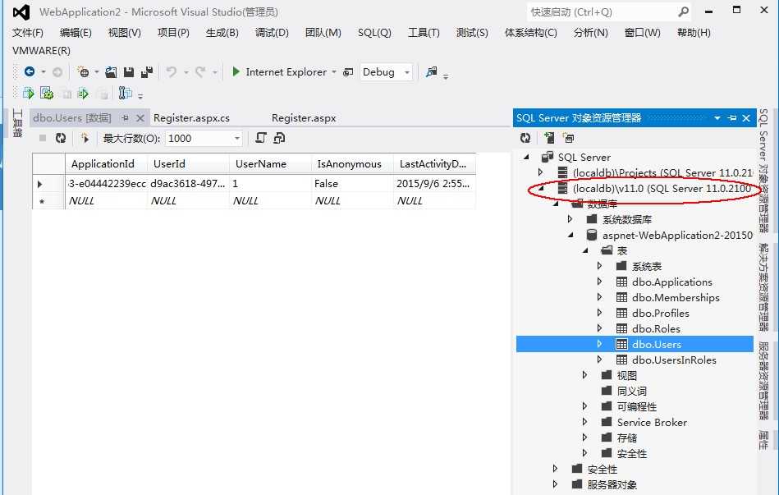Open the SQL(Q) menu
Screen dimensions: 779x495
[x=374, y=33]
